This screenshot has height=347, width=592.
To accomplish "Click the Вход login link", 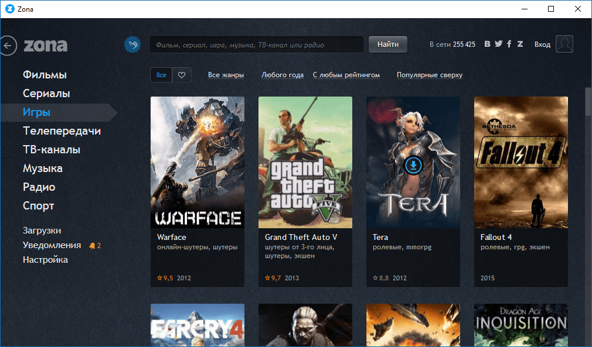I will tap(542, 44).
